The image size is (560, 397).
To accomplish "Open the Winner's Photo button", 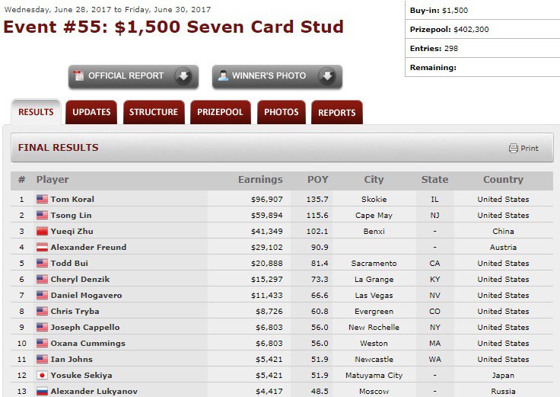I will click(269, 76).
